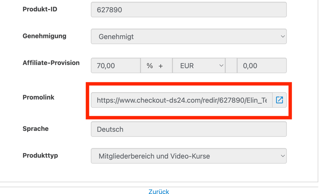Click the percent symbol next to 70,00

coord(150,66)
